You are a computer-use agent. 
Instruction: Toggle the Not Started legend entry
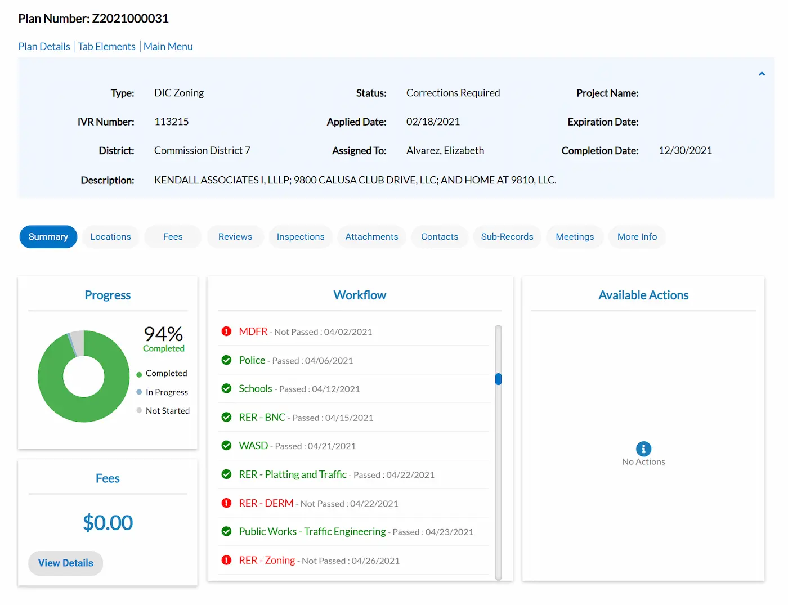(x=163, y=411)
